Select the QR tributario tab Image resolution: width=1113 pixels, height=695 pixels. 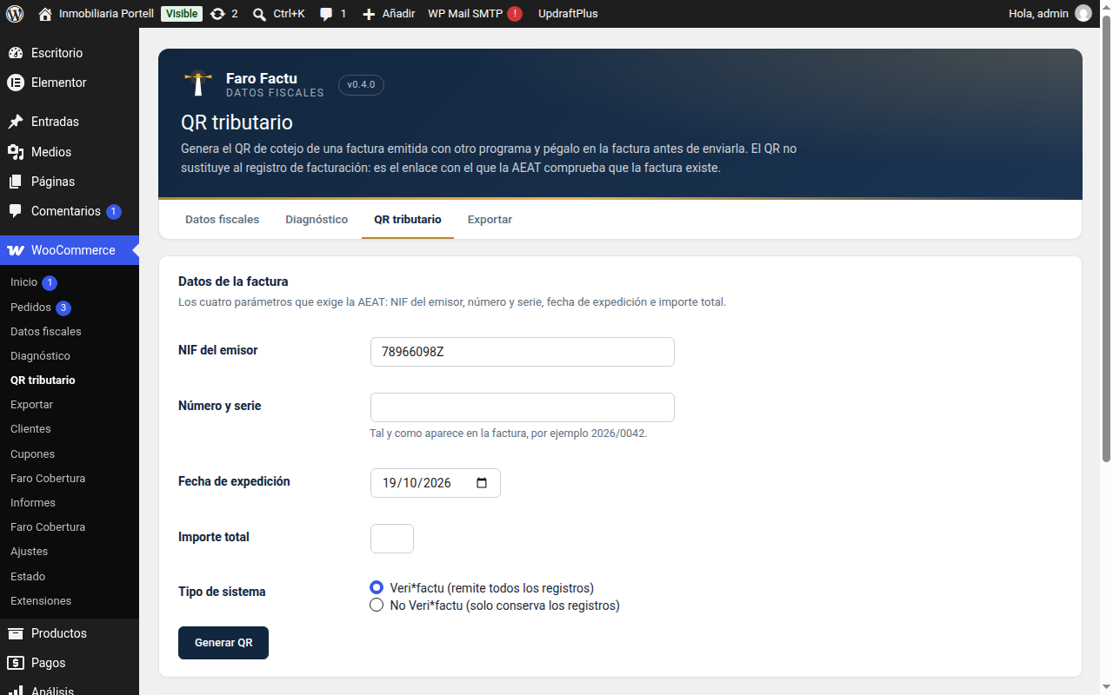tap(408, 220)
